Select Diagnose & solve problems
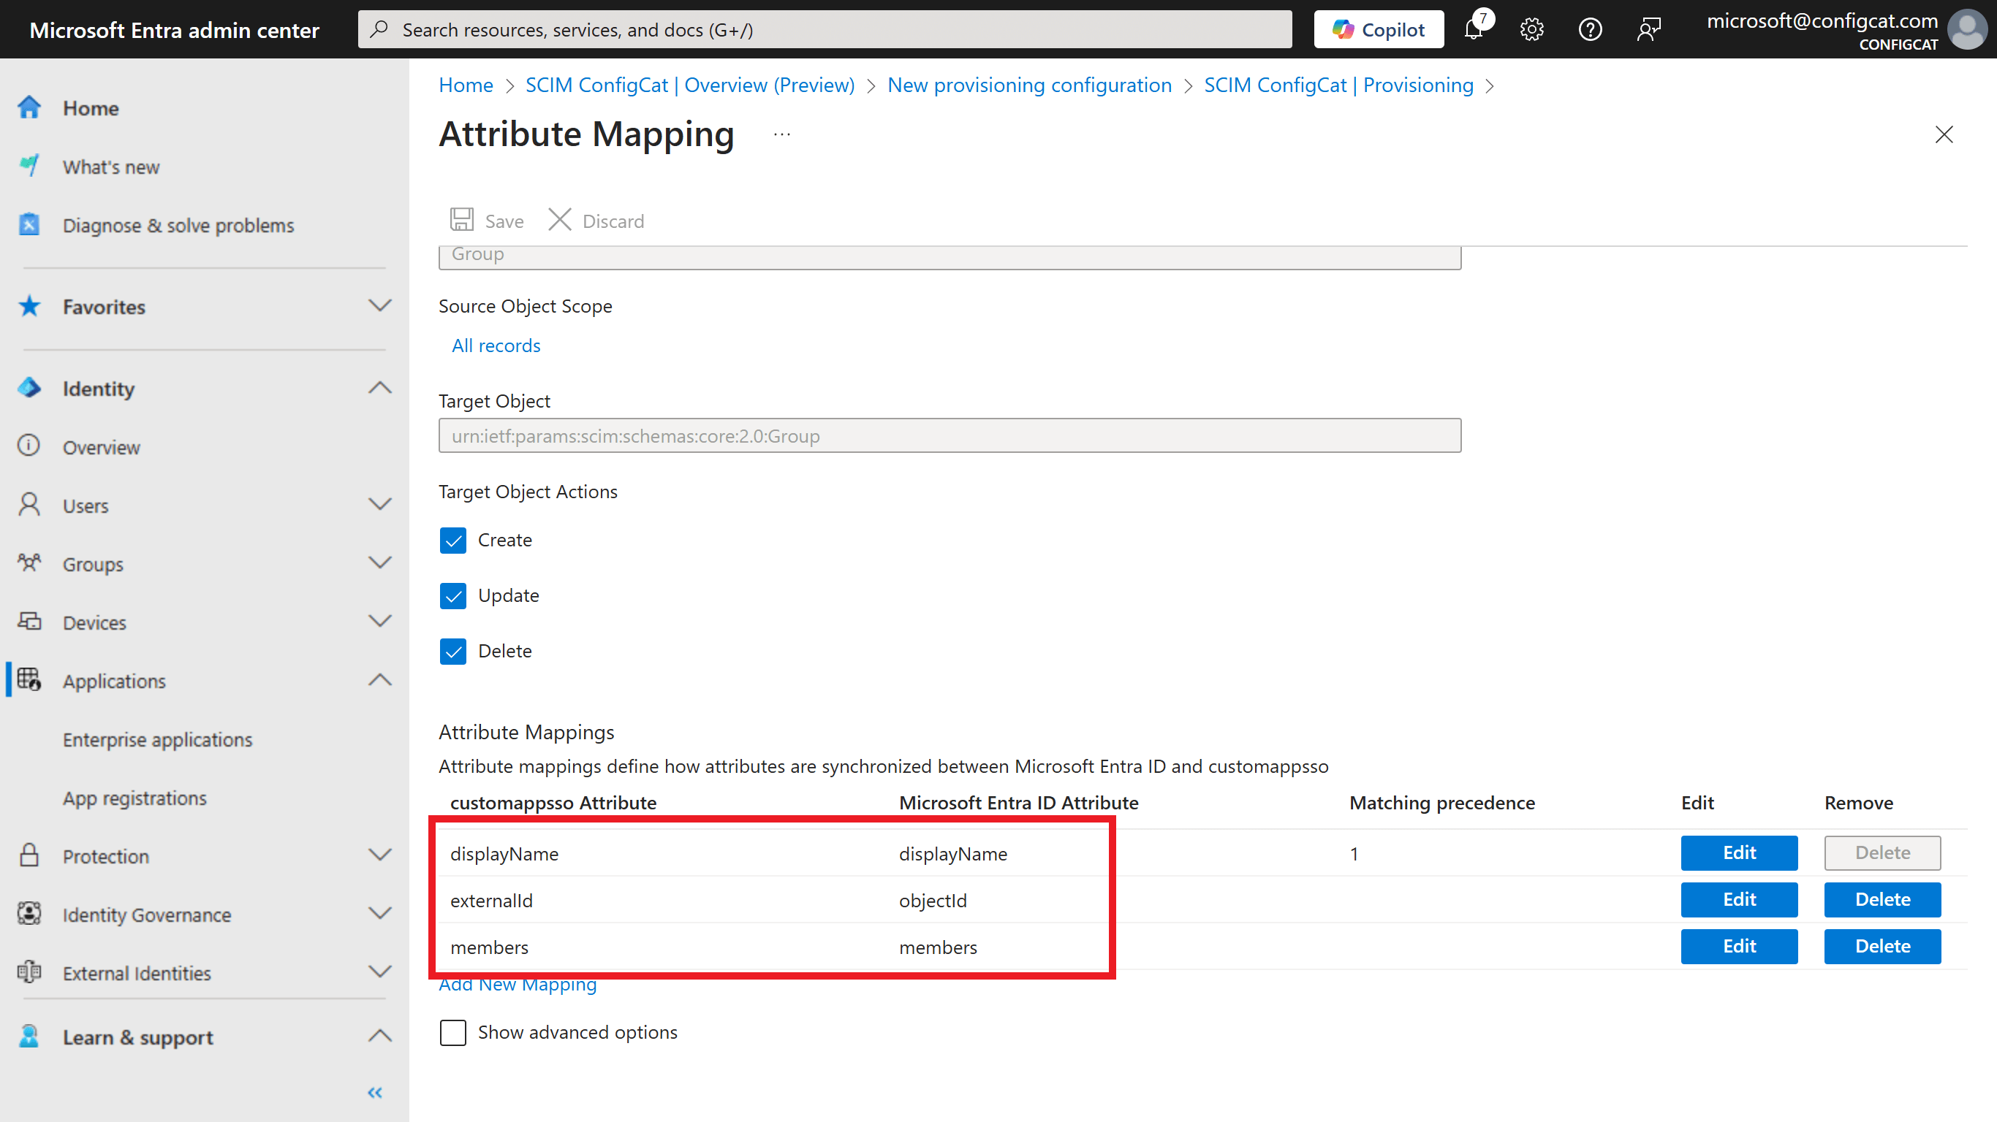Screen dimensions: 1997x1122 tap(178, 225)
